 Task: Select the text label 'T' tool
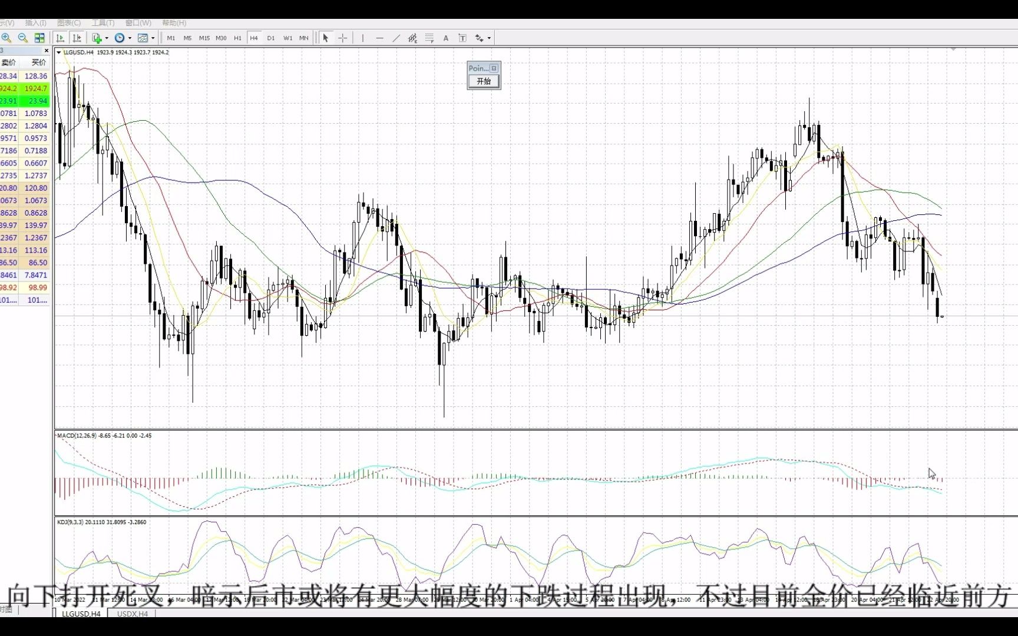(x=462, y=38)
